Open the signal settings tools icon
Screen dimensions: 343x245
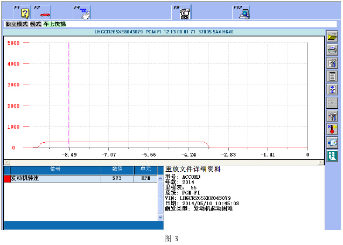tap(332, 63)
